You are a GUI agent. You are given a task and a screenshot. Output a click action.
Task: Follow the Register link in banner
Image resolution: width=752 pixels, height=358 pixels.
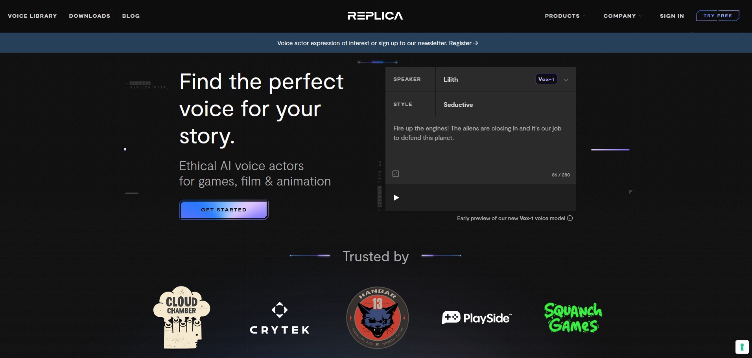(x=463, y=43)
